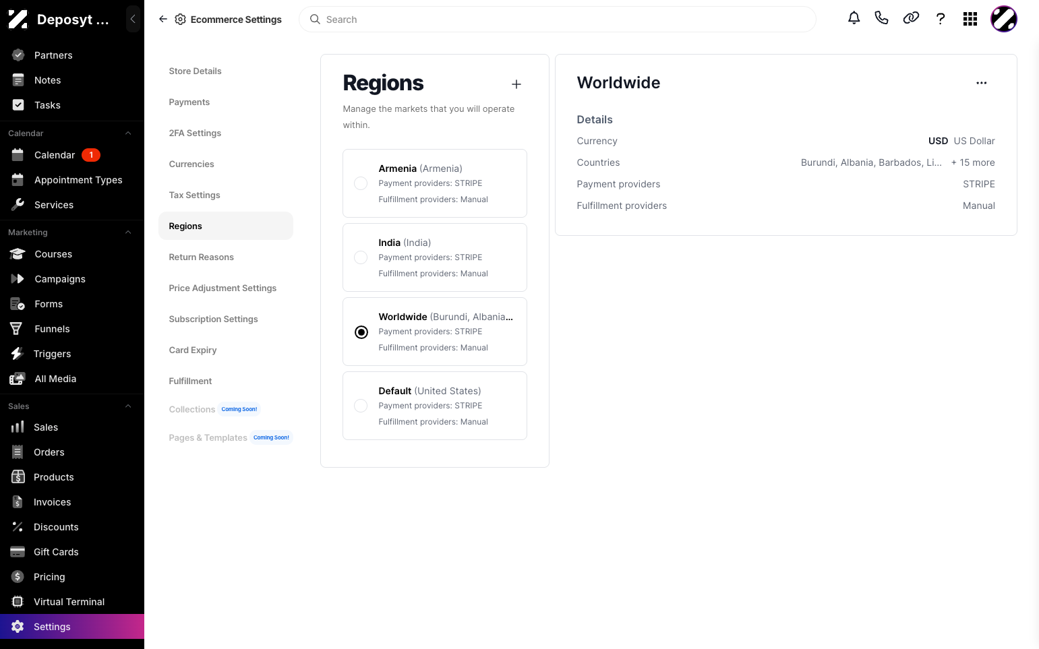Open the Worldwide three-dot options menu
Image resolution: width=1039 pixels, height=649 pixels.
(982, 83)
